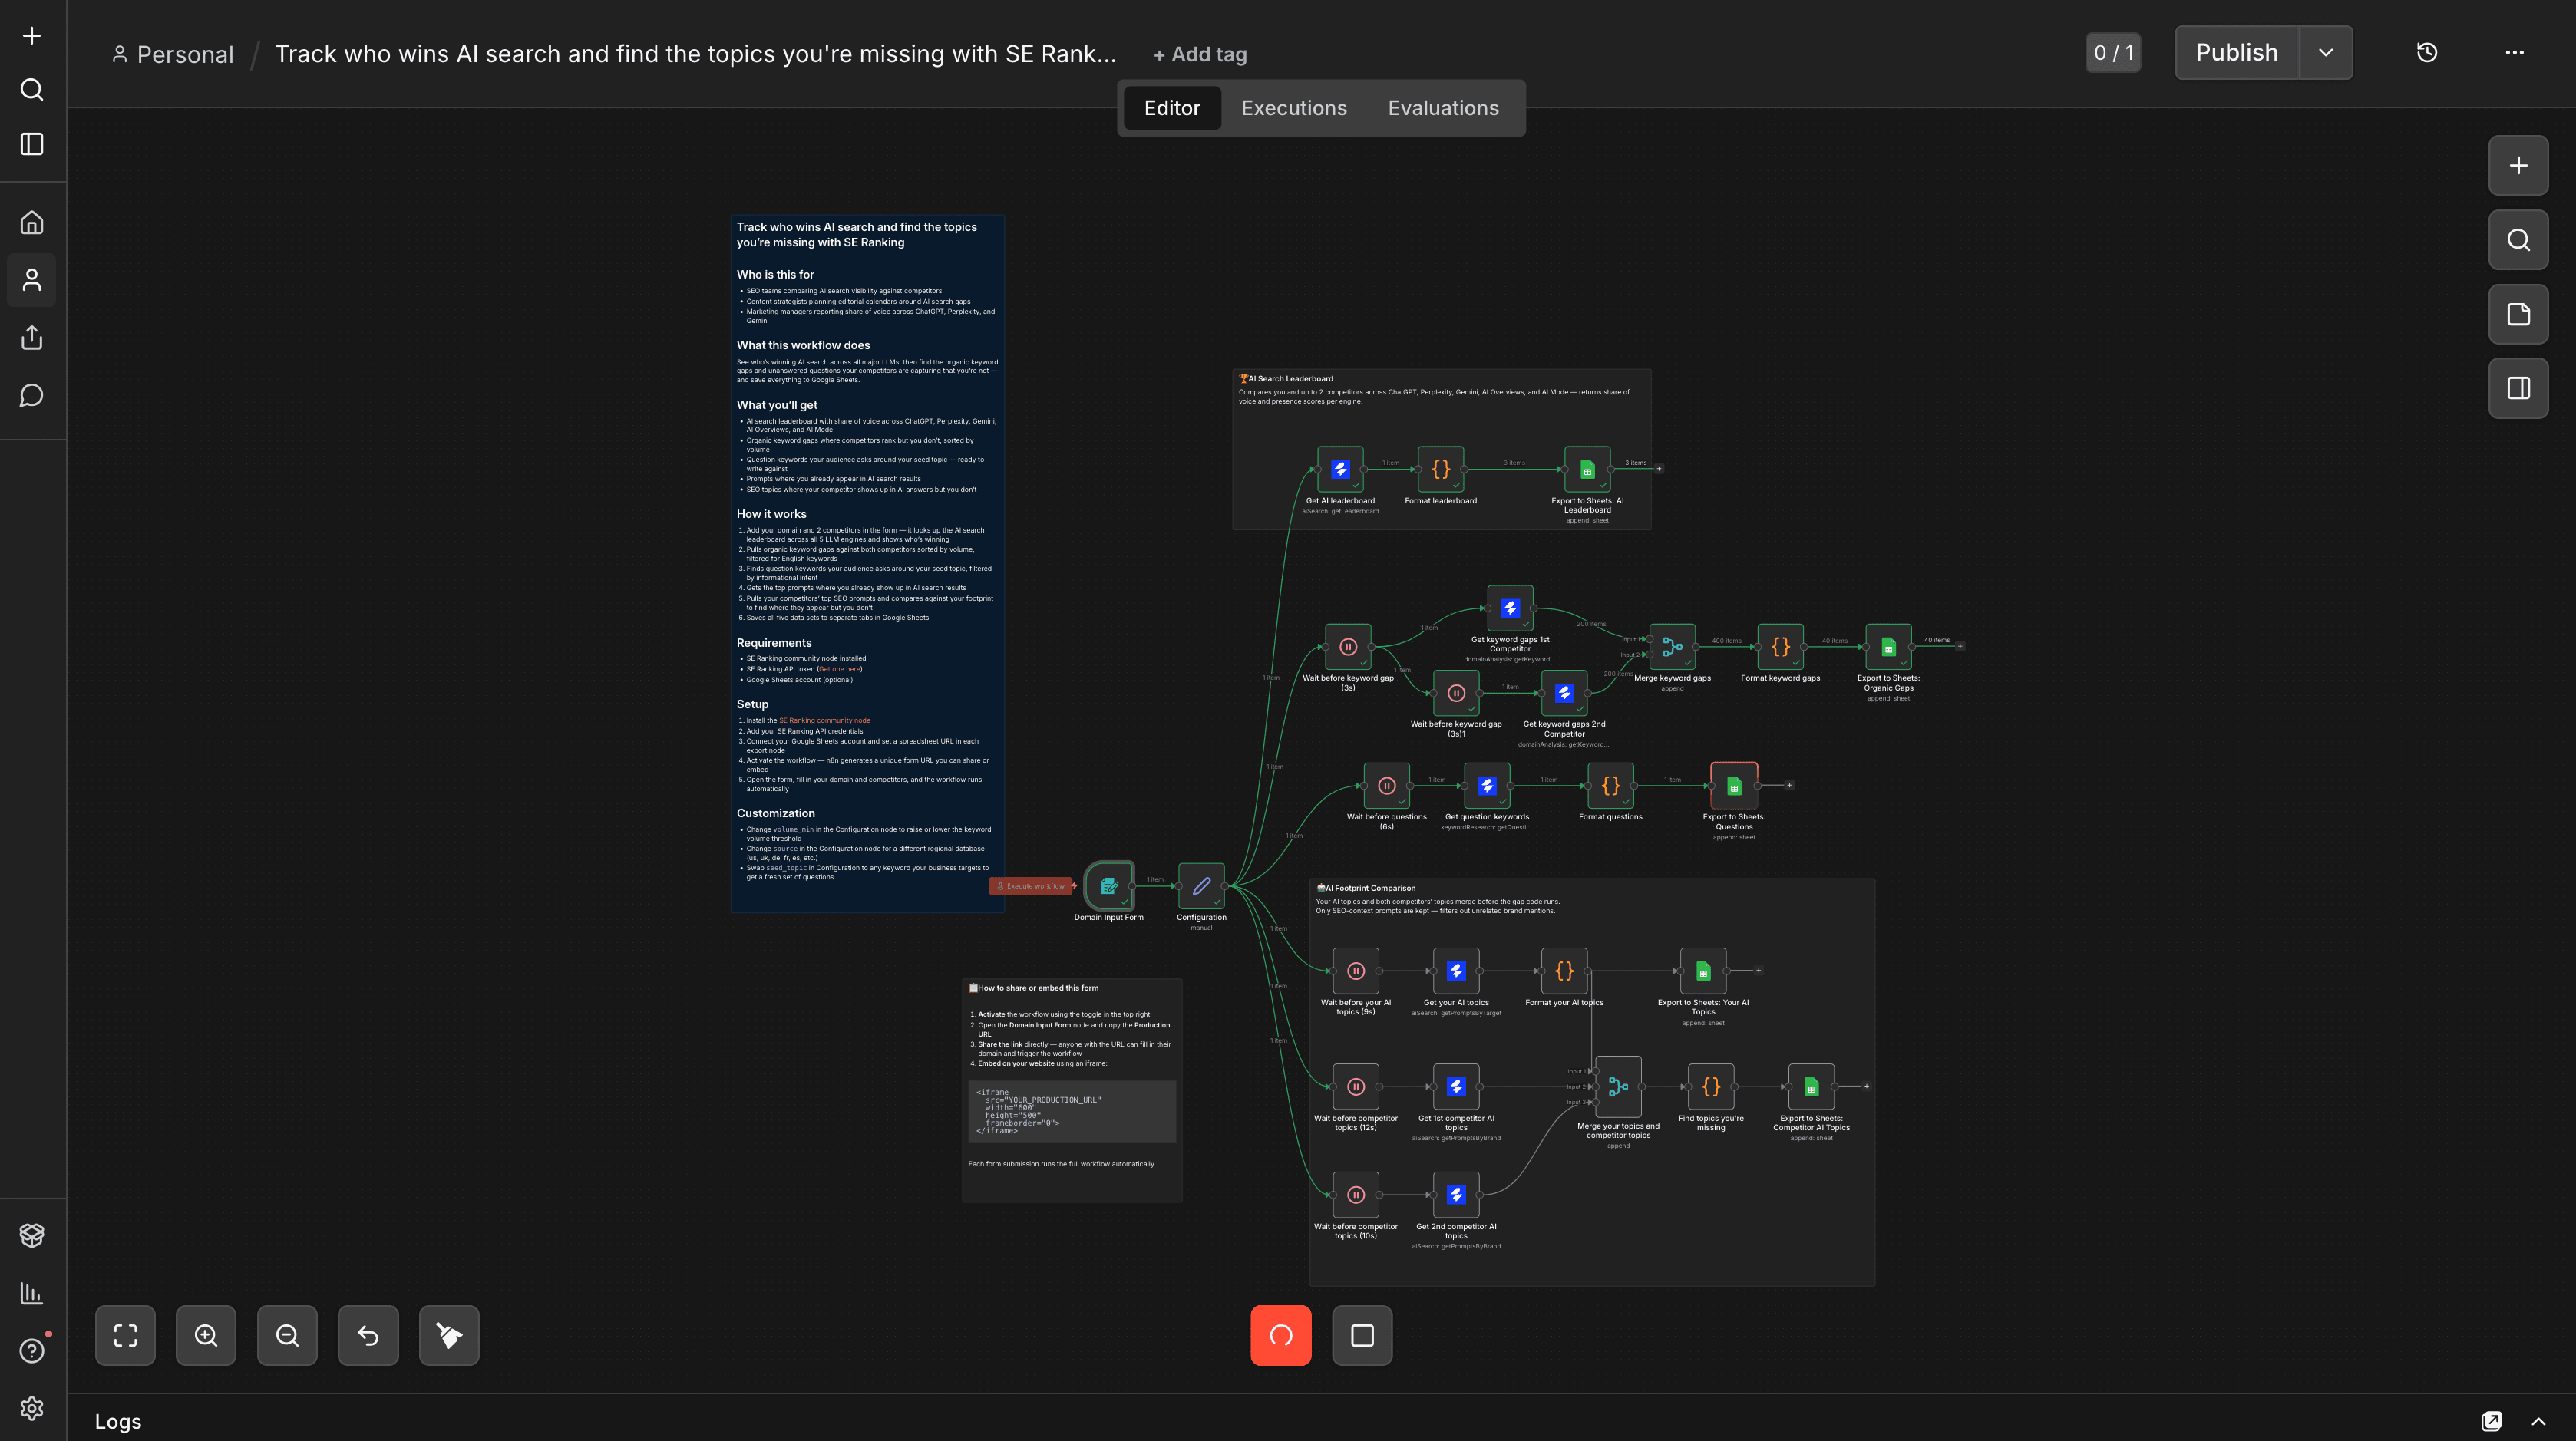Switch to the Executions tab

1293,107
